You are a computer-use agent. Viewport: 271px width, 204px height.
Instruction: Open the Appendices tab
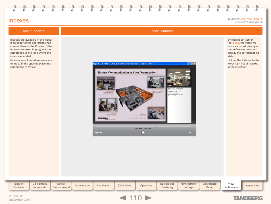tap(252, 185)
